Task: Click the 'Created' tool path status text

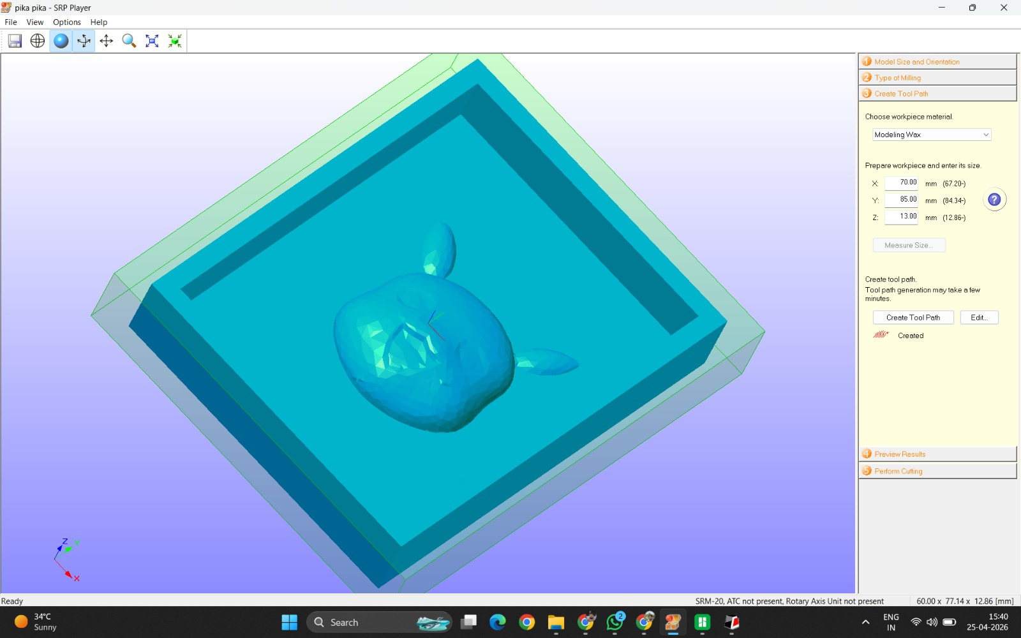Action: point(911,336)
